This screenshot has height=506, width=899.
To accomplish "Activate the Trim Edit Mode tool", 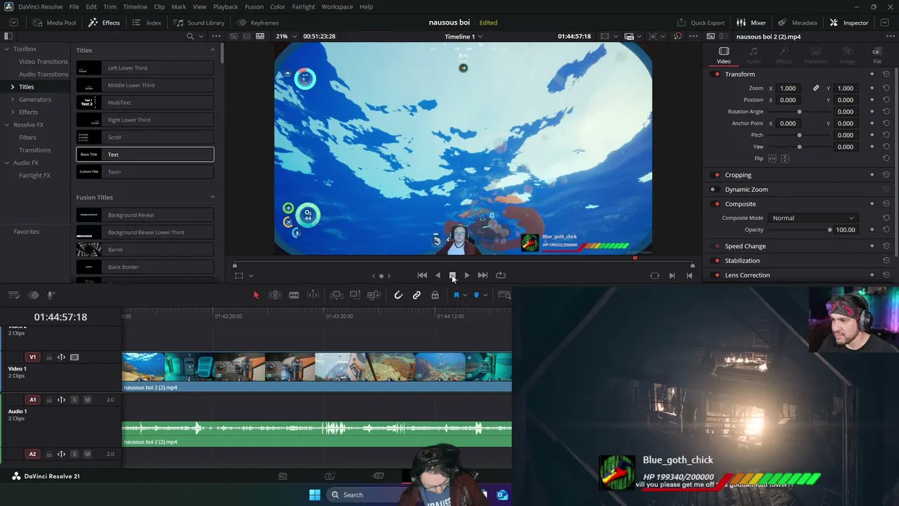I will pyautogui.click(x=275, y=295).
